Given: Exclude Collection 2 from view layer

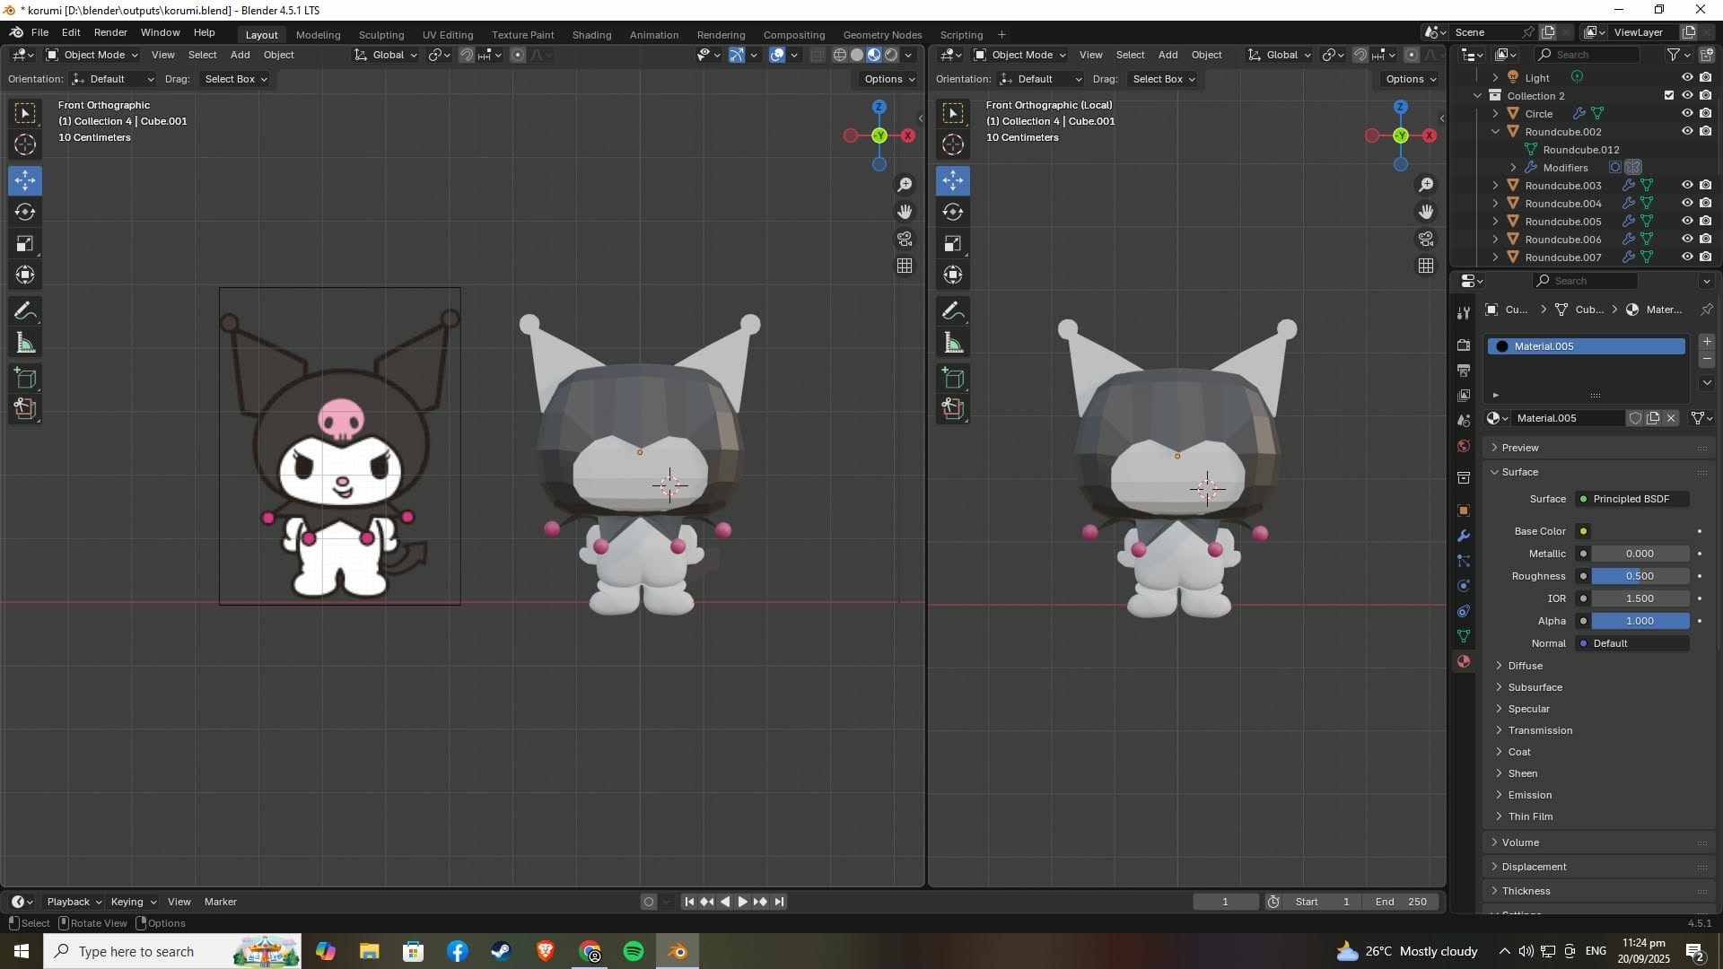Looking at the screenshot, I should coord(1669,95).
